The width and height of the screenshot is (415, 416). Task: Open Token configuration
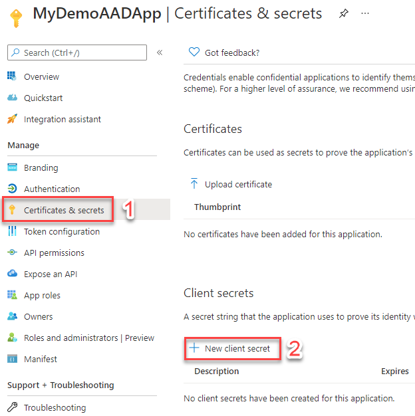(x=62, y=232)
